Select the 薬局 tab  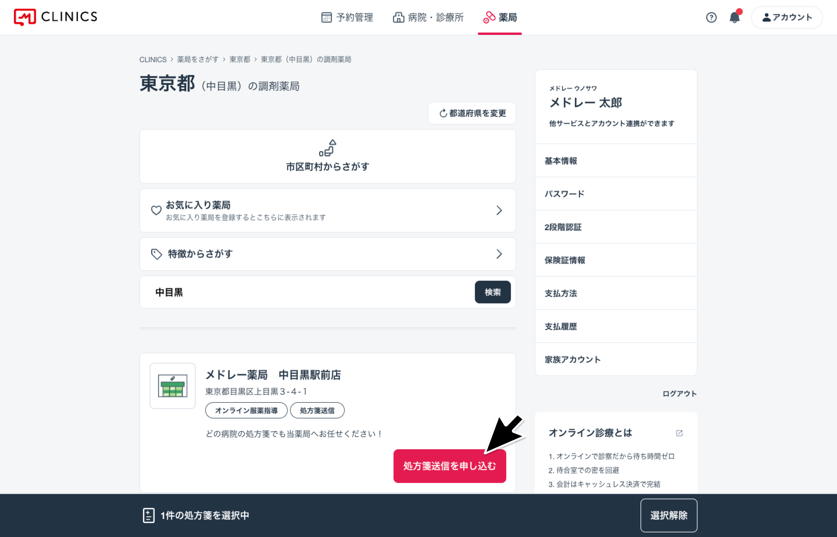500,17
